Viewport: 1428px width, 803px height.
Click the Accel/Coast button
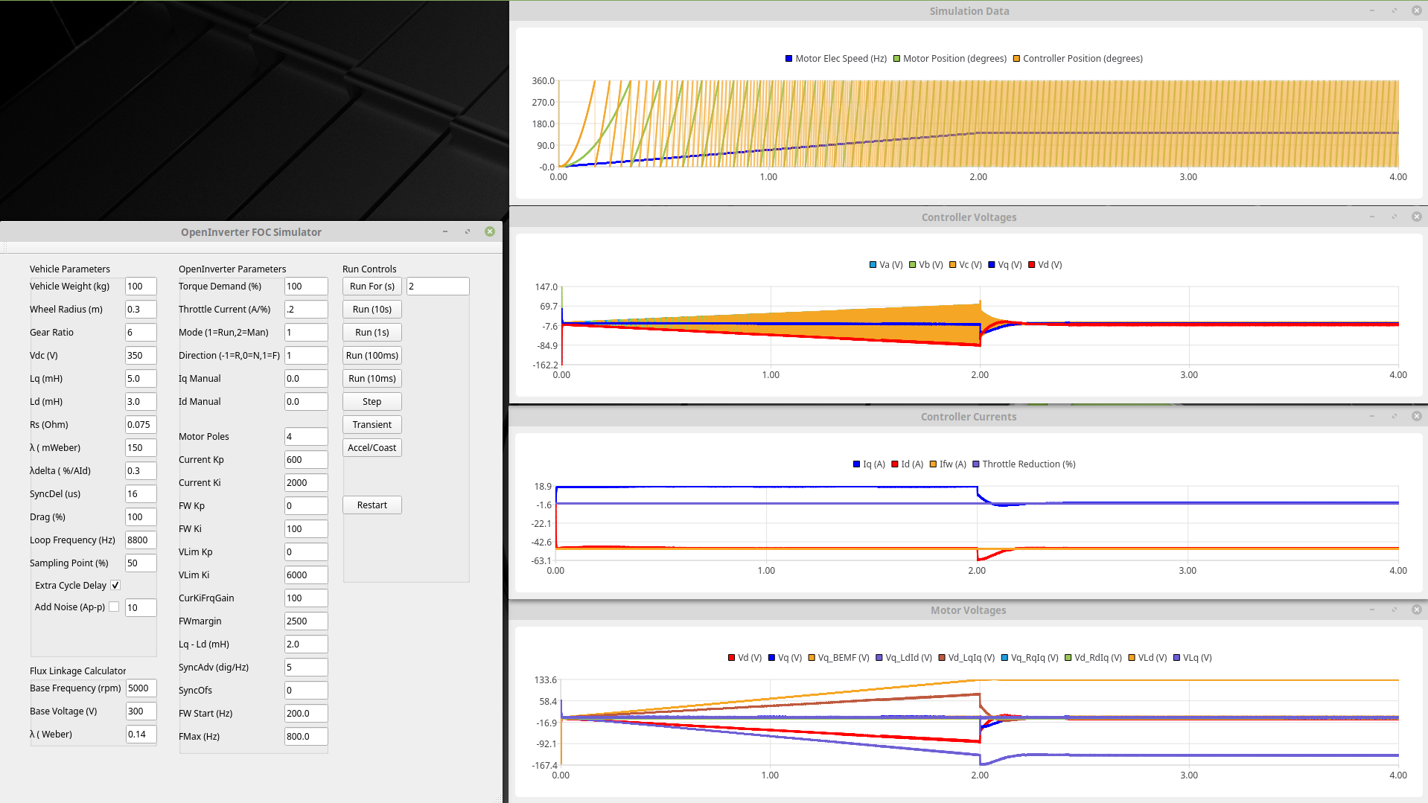click(372, 448)
